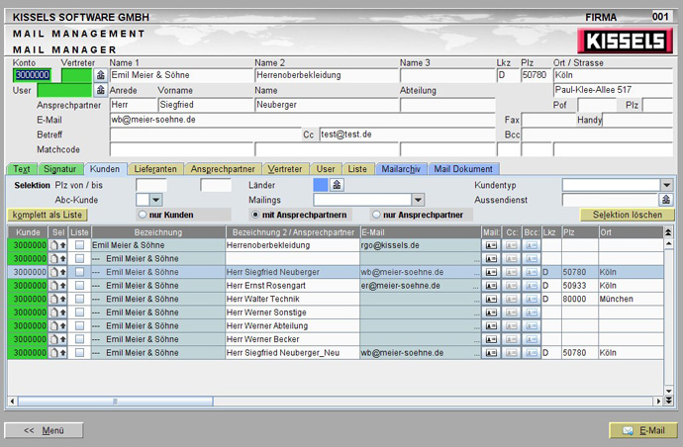Tick the Liste checkbox in the Herrenoberbekleidung row

tap(79, 245)
